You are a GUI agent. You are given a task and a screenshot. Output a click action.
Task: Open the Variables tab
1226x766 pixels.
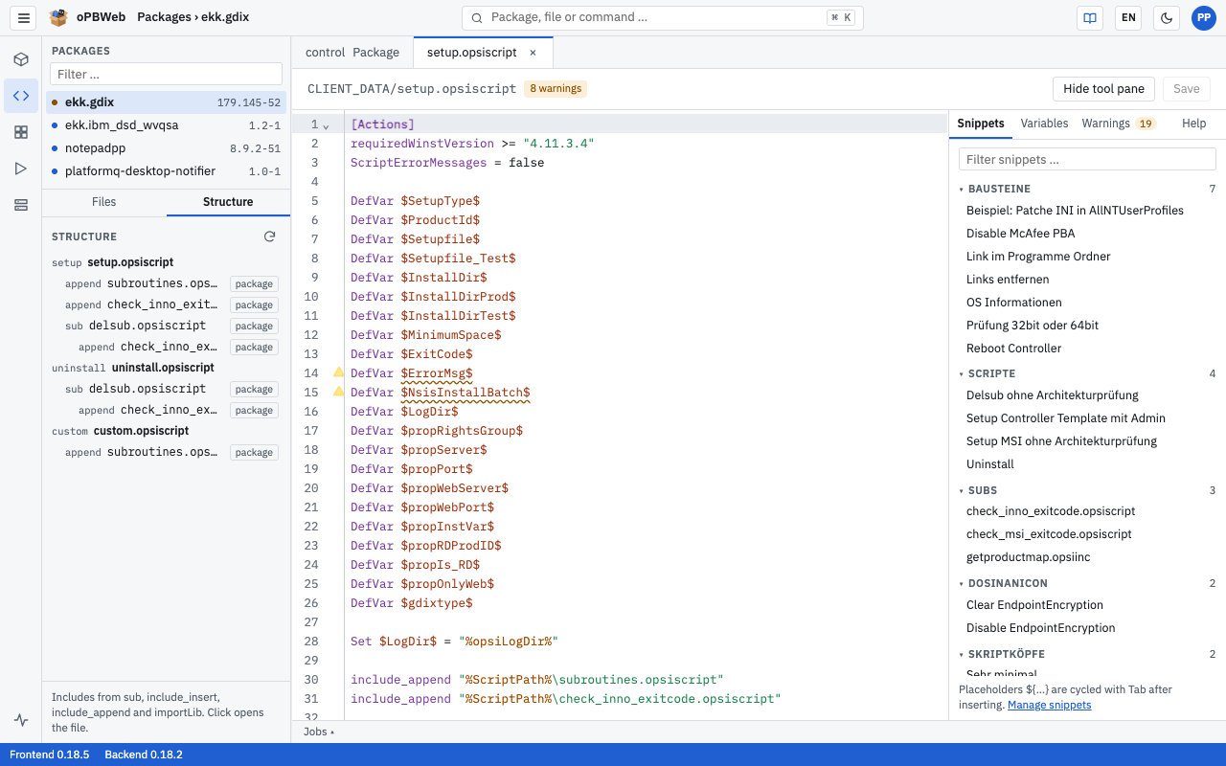(1044, 124)
